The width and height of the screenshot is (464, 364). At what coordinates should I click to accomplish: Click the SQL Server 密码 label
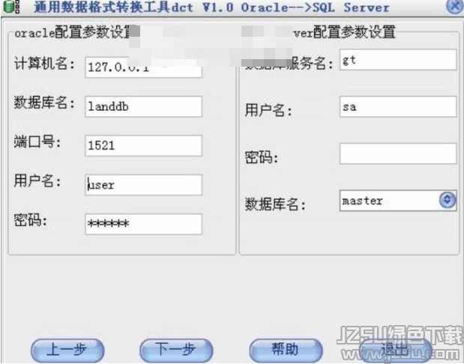tap(262, 157)
